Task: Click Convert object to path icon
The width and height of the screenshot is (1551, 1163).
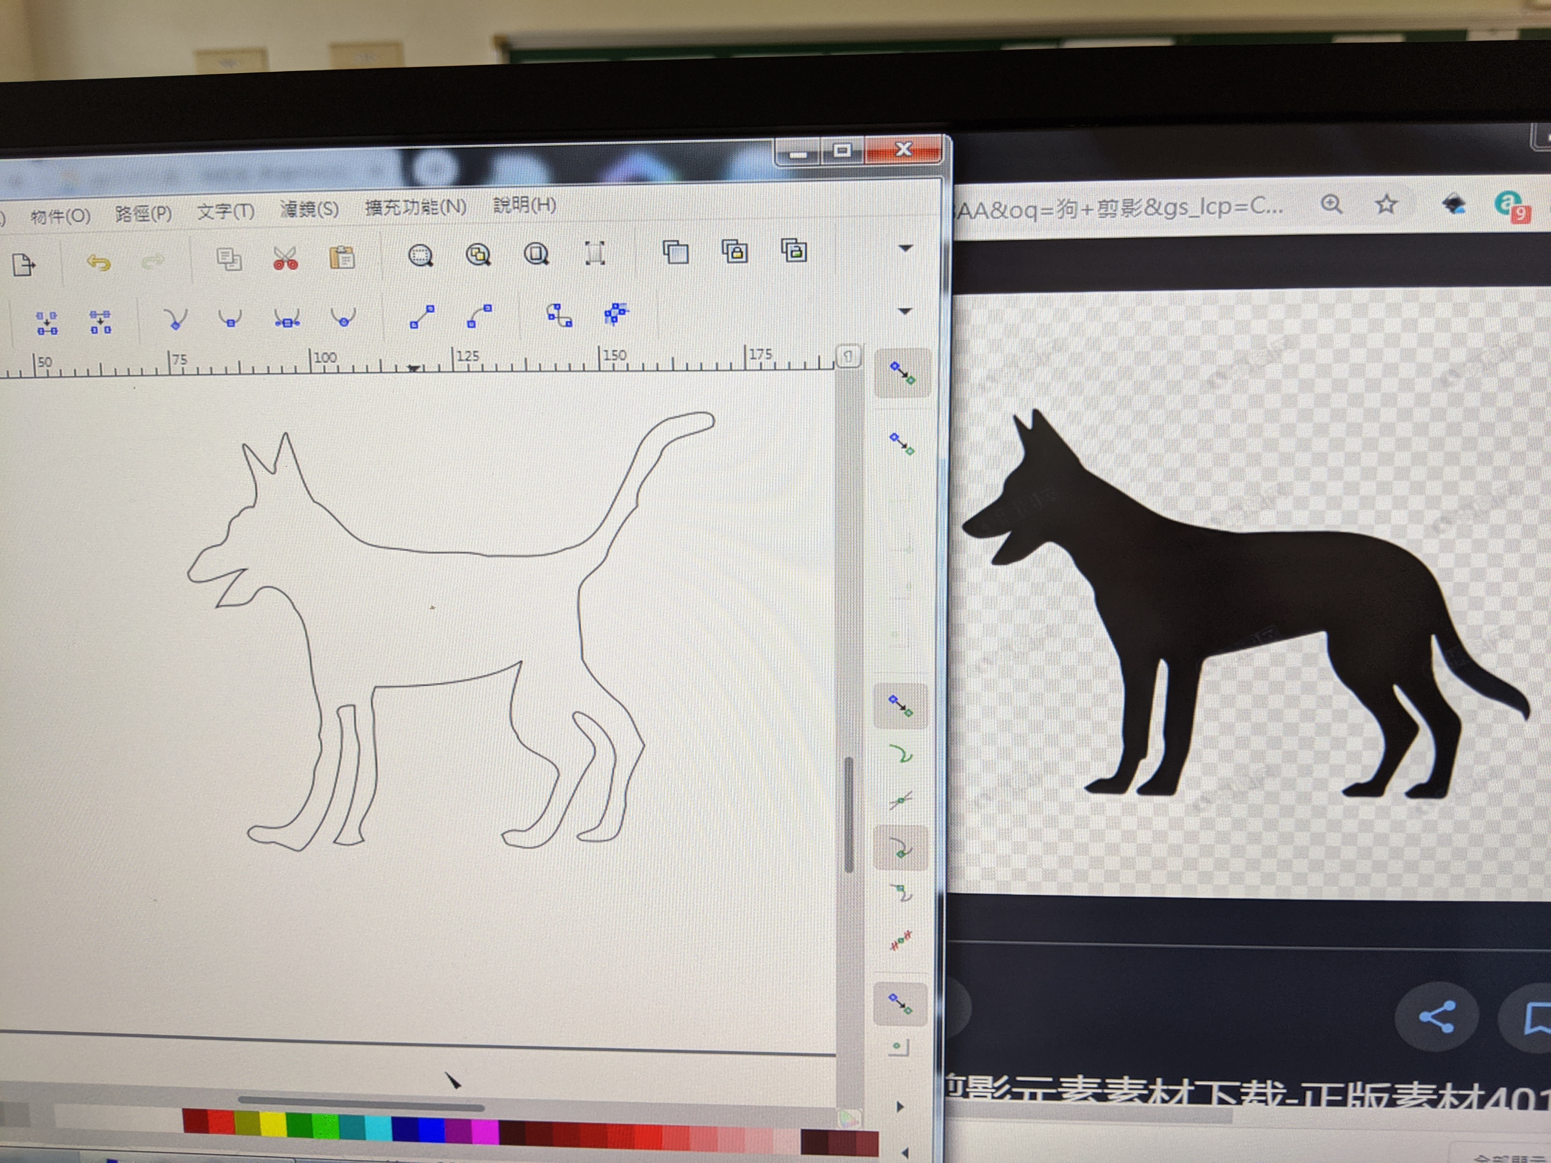Action: tap(560, 315)
